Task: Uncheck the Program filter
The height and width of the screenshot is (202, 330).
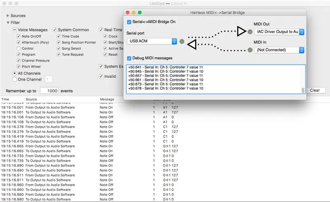Action: point(19,55)
